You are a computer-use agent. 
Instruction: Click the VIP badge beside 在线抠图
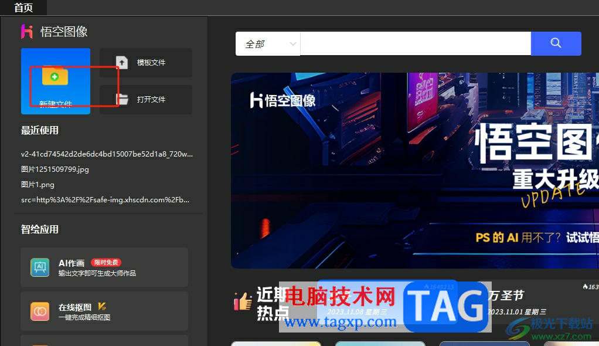[x=102, y=307]
